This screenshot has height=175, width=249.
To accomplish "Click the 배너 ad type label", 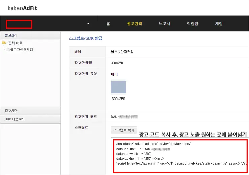I will [x=114, y=74].
